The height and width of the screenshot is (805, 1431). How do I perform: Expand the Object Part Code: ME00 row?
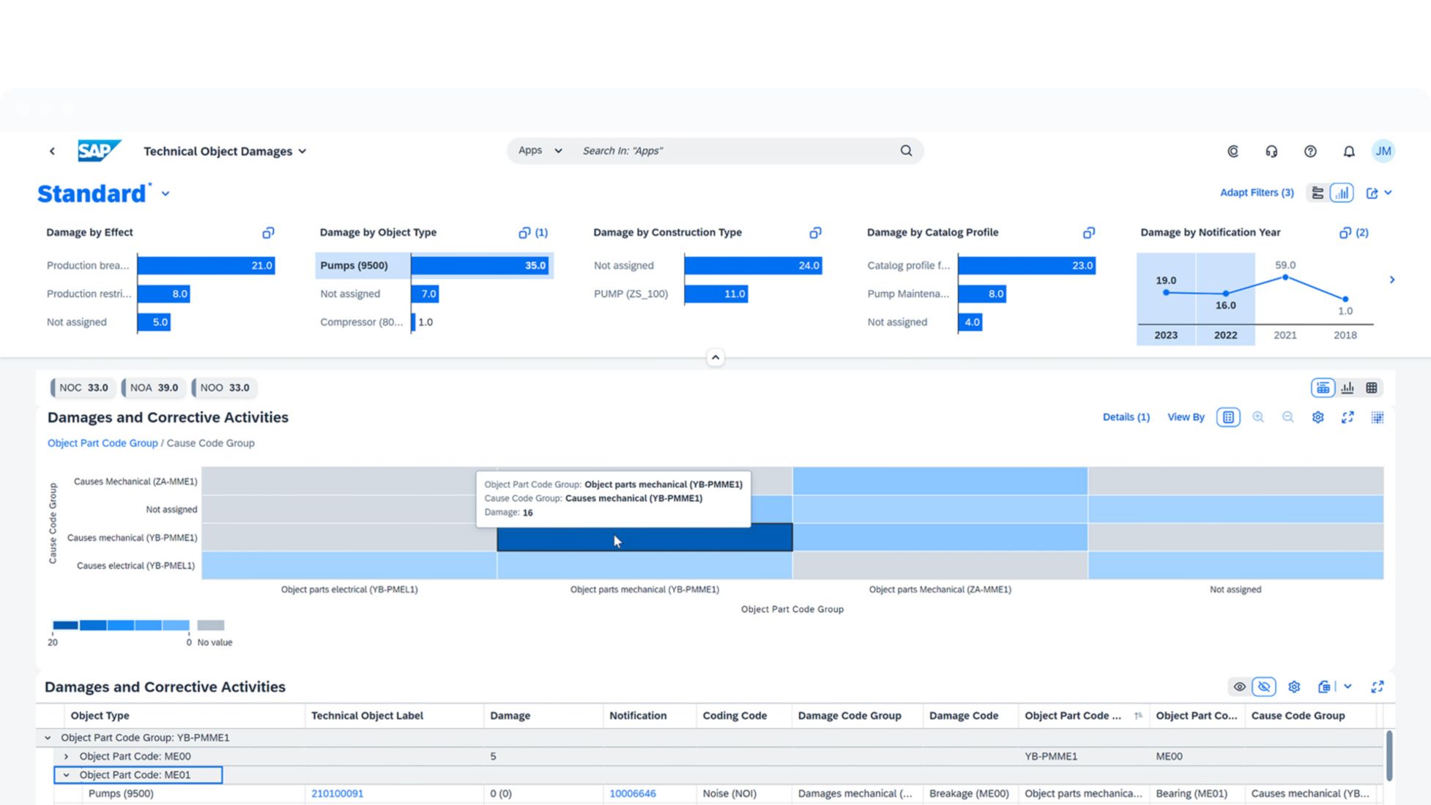[x=67, y=757]
